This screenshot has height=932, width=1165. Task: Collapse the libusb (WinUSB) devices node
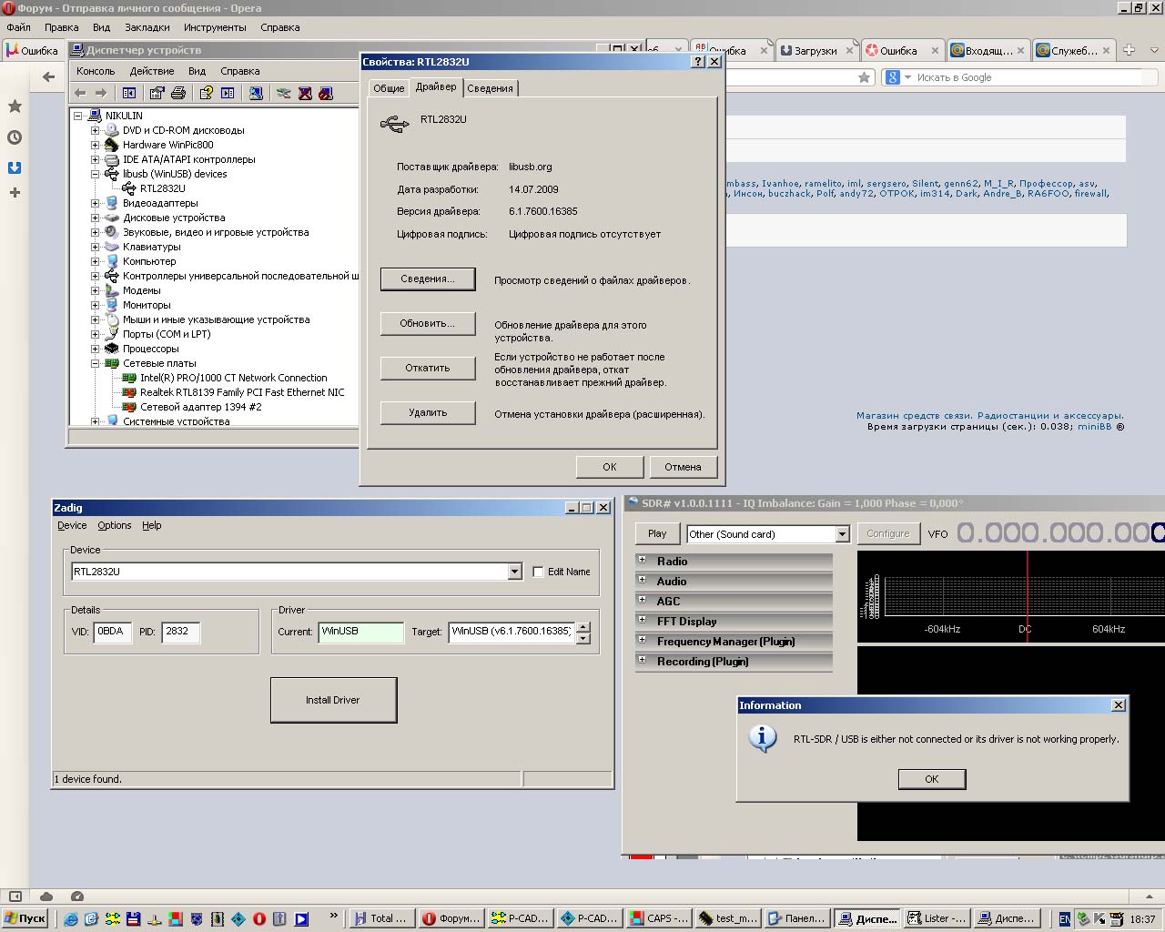click(95, 174)
